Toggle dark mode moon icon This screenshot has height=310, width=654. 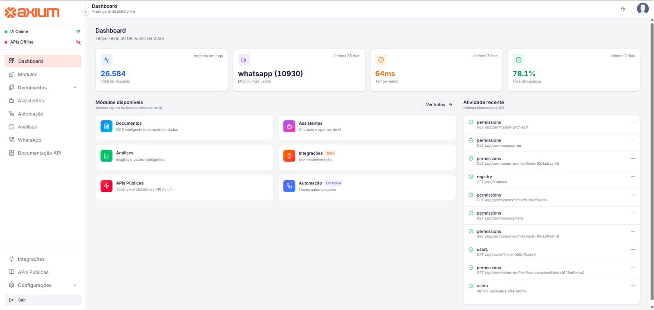tap(623, 9)
